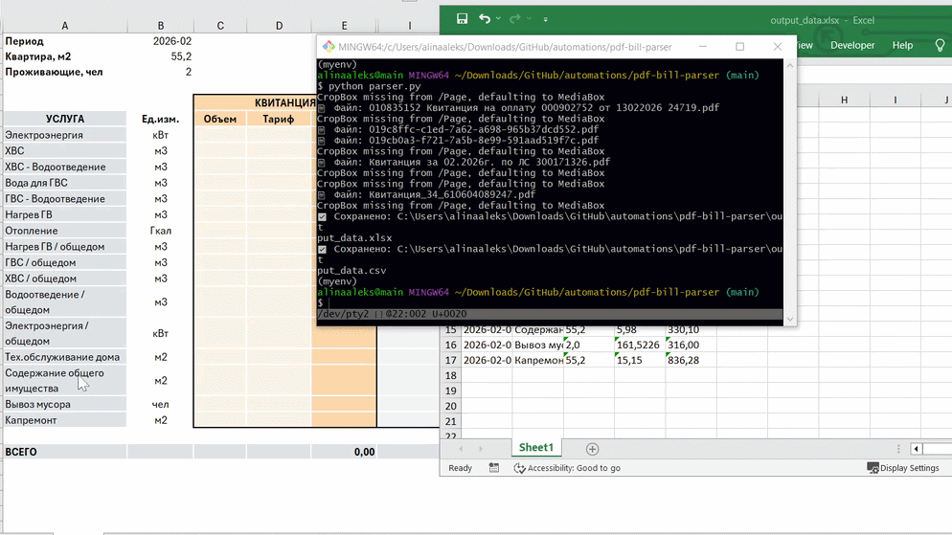
Task: Click the Квартира, м2 label cell
Action: tap(64, 56)
